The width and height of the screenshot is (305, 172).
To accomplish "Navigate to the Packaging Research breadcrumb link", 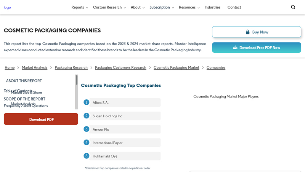I will click(x=71, y=68).
